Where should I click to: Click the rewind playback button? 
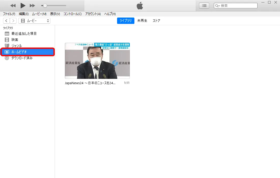[x=13, y=6]
